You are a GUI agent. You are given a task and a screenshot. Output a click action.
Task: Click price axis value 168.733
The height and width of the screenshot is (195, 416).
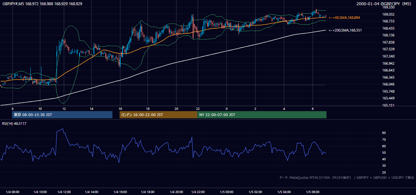click(388, 21)
